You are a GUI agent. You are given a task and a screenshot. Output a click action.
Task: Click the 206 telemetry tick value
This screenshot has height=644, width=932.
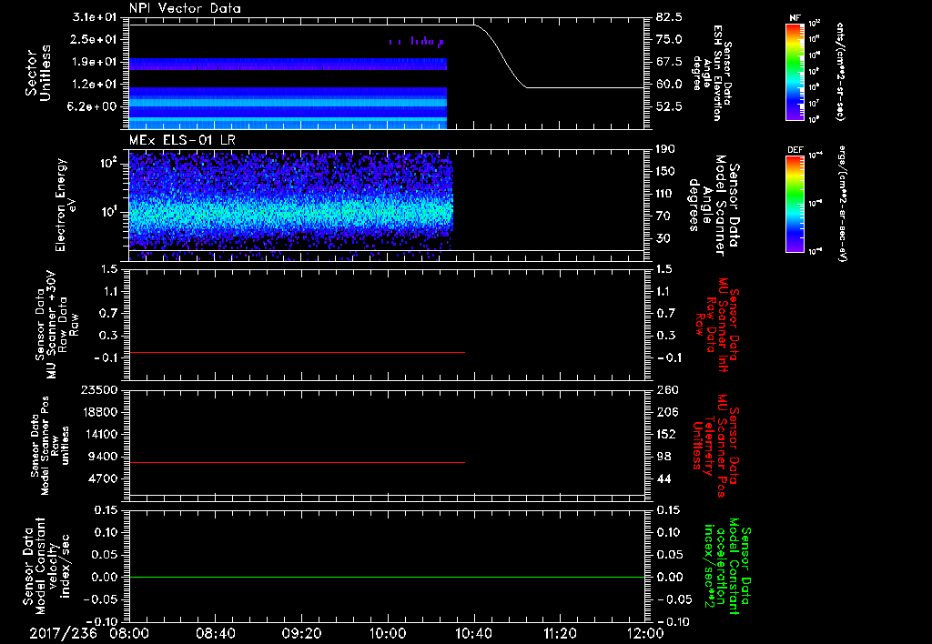(667, 412)
